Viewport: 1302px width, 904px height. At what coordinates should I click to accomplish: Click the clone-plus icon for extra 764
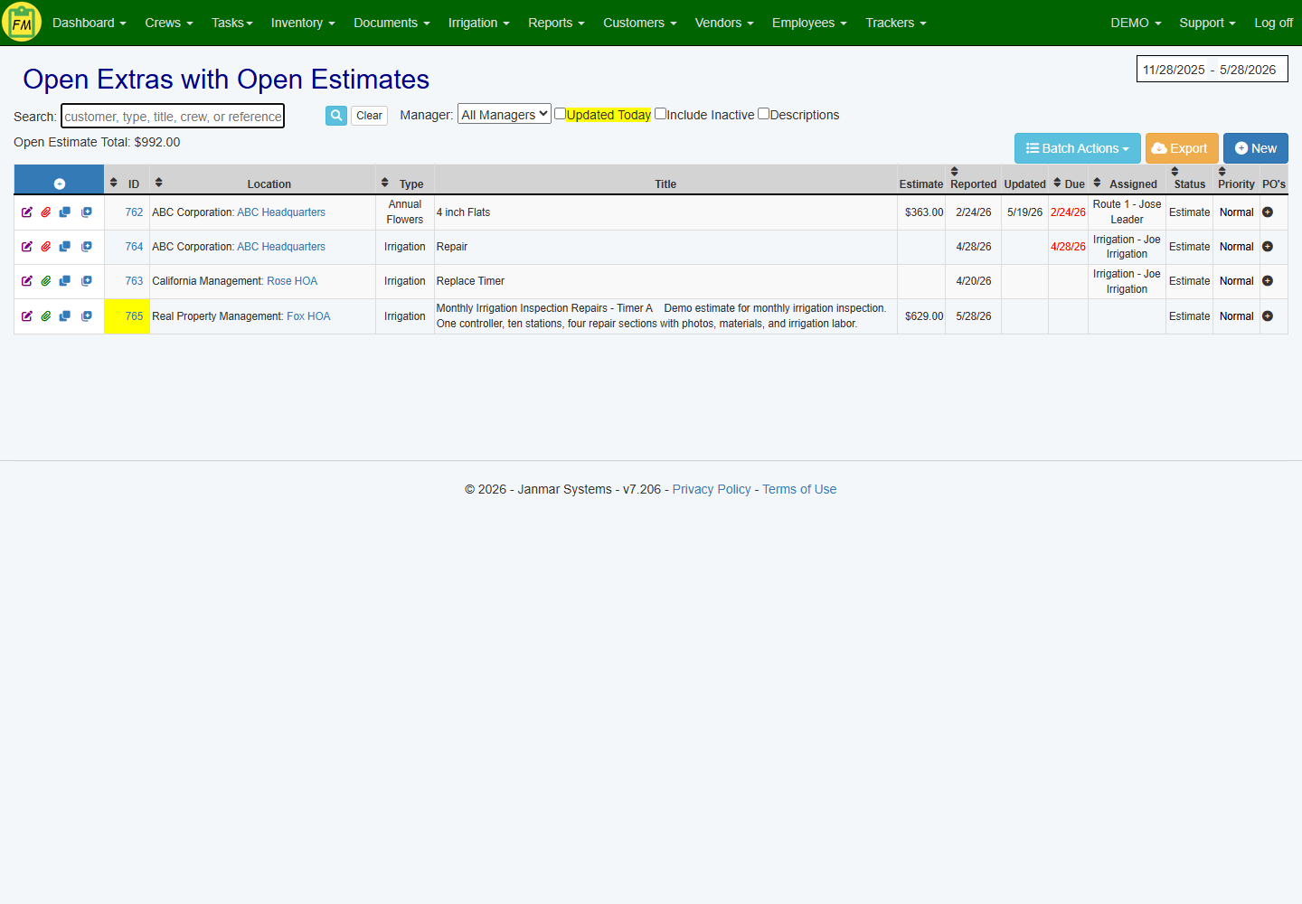click(x=87, y=247)
